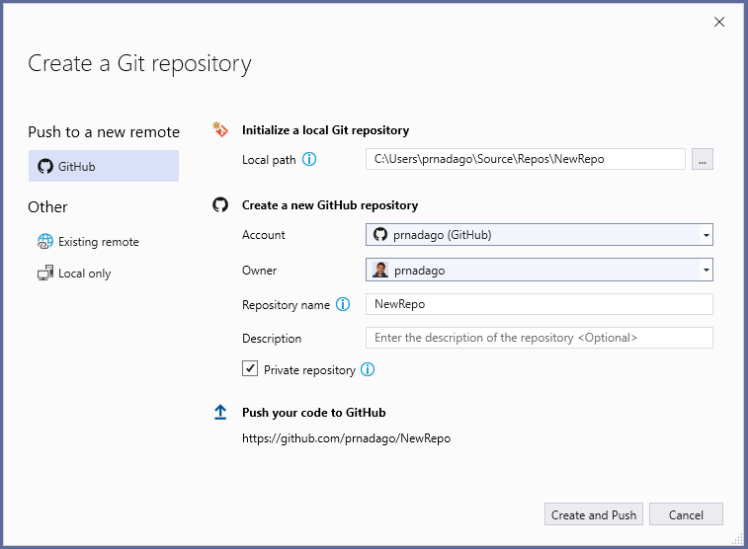The image size is (748, 549).
Task: Click into the Local path text field
Action: (x=526, y=159)
